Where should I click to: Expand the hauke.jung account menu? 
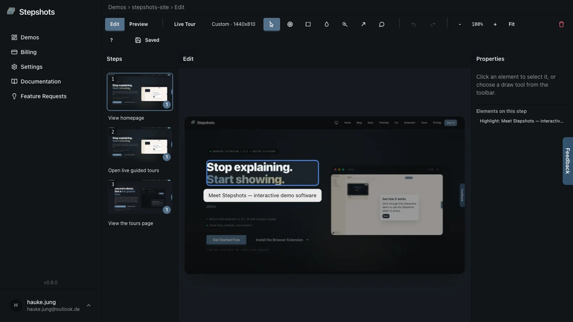(89, 305)
